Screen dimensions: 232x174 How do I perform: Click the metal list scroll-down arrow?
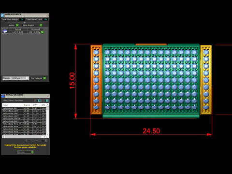(47, 134)
